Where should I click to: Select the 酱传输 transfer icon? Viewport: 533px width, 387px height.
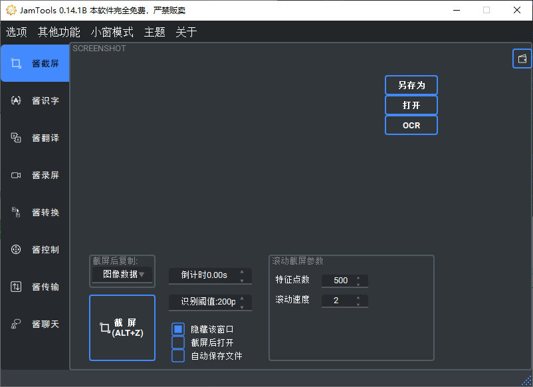click(16, 287)
